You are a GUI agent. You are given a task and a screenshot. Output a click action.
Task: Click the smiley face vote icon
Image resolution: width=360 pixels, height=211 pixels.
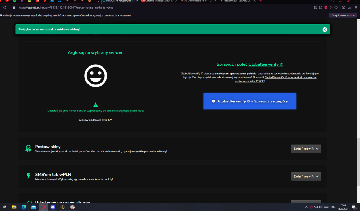[95, 76]
